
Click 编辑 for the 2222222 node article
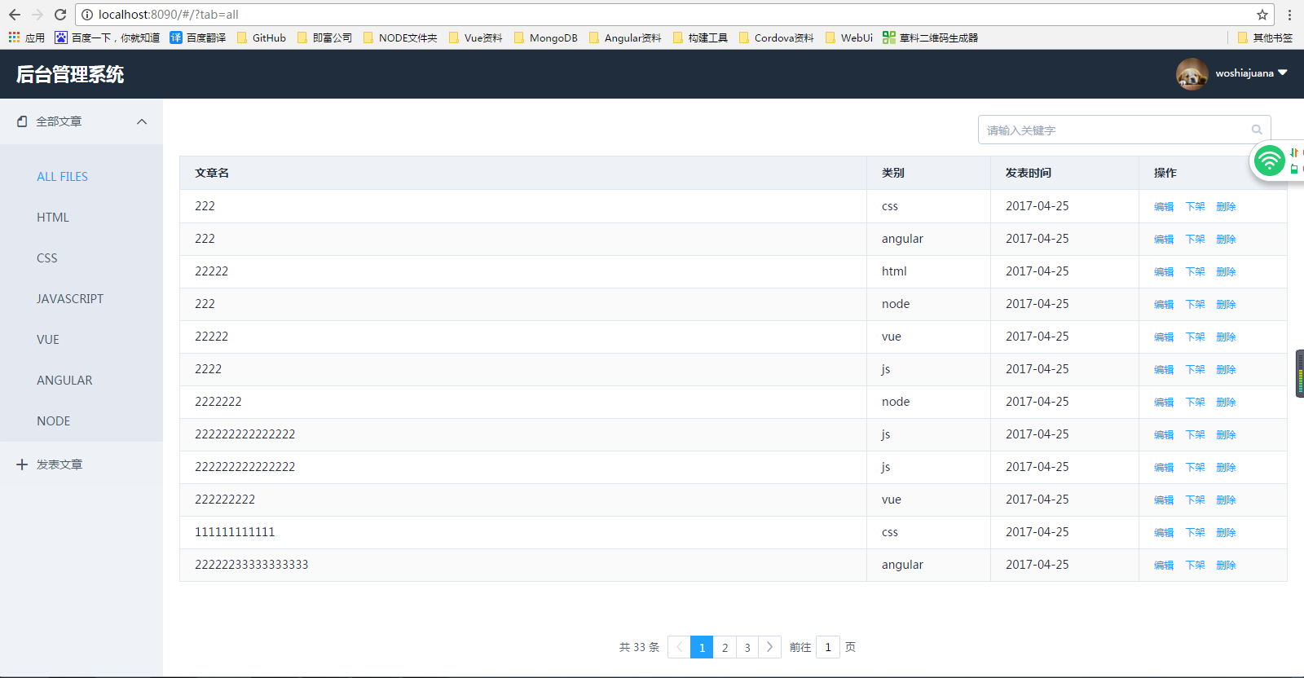[x=1164, y=403]
